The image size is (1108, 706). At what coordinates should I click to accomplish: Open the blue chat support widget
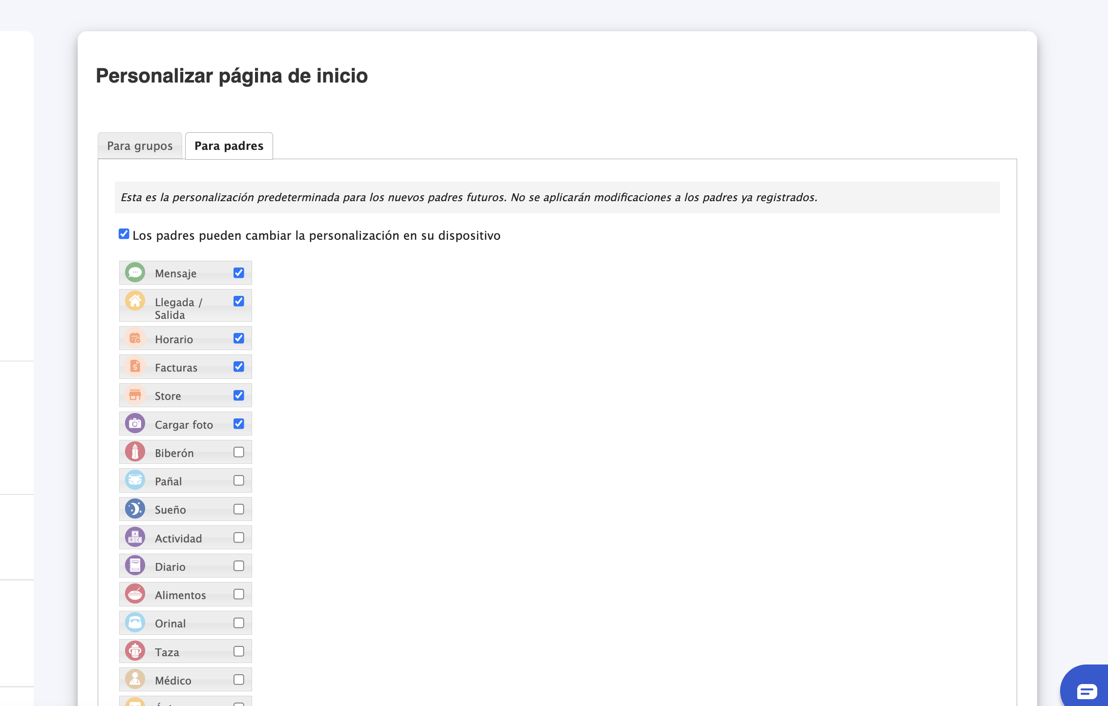pyautogui.click(x=1087, y=690)
